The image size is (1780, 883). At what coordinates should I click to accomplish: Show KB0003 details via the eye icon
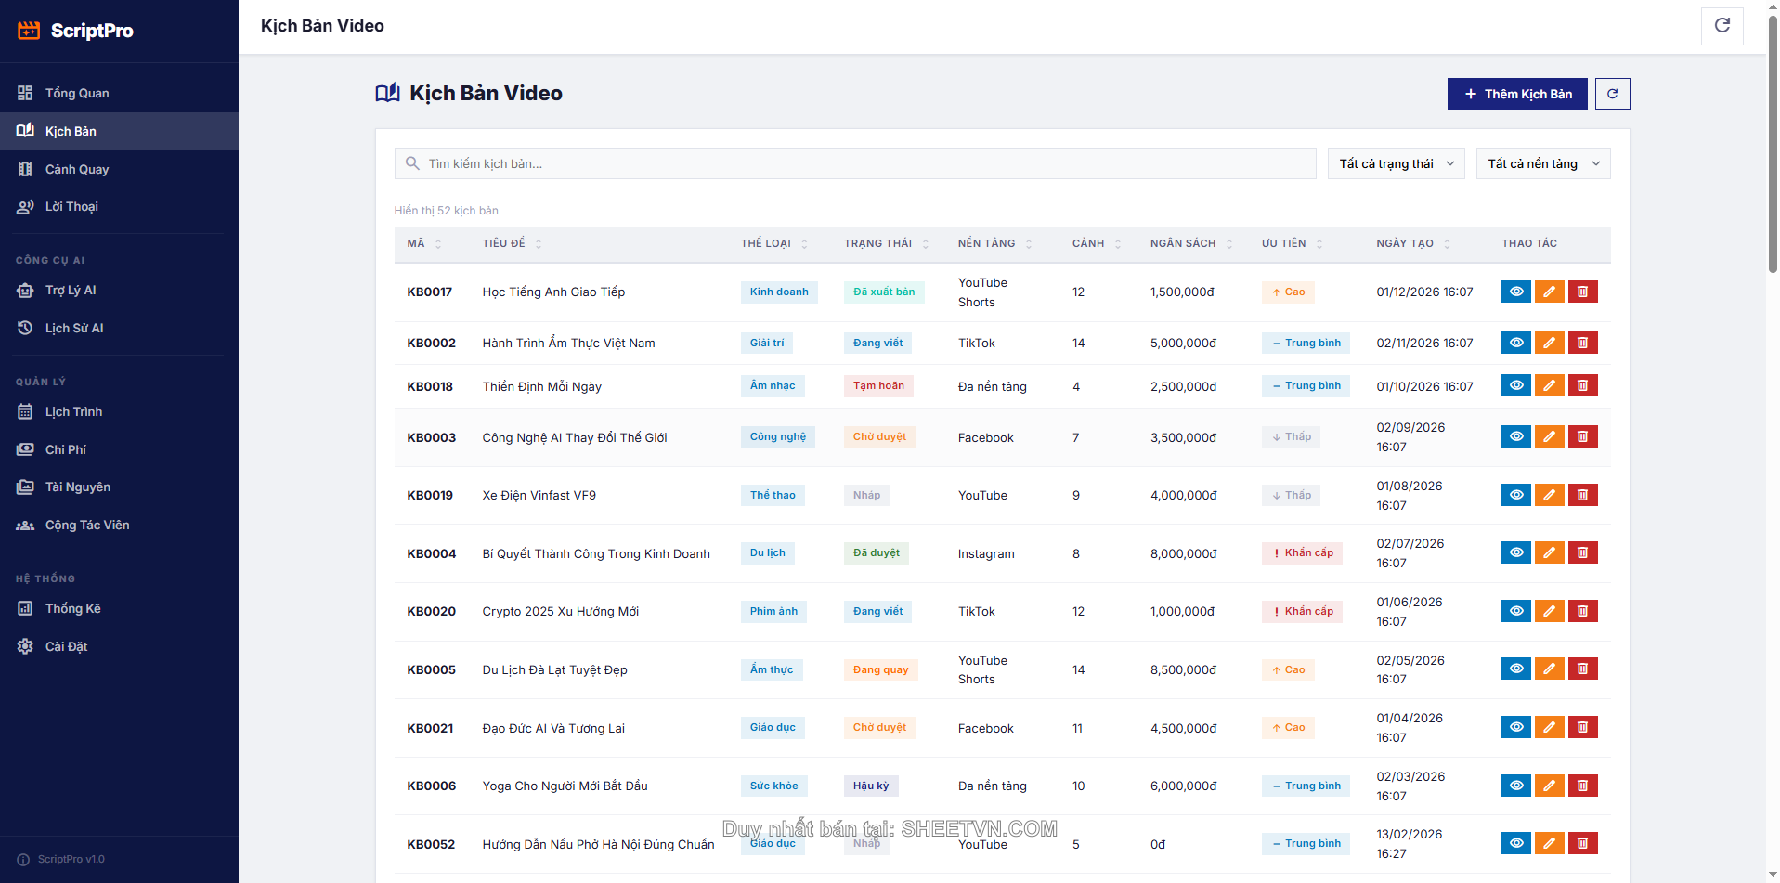[1515, 437]
